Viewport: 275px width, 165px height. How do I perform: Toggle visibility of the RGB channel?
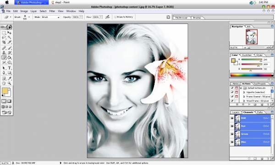232,118
